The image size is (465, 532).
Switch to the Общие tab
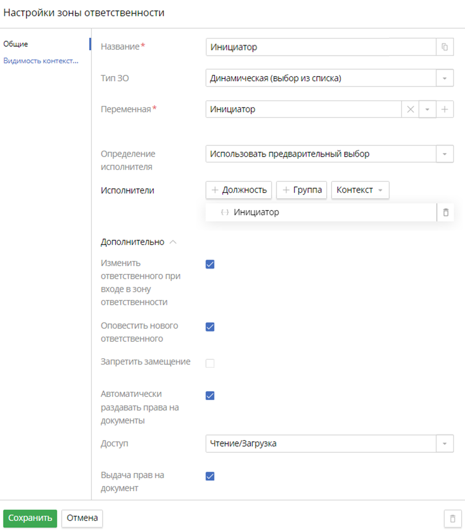coord(16,44)
